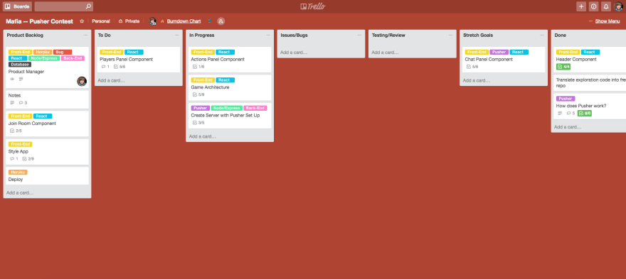Click member avatar on Product Manager card
The image size is (626, 279).
click(x=82, y=82)
